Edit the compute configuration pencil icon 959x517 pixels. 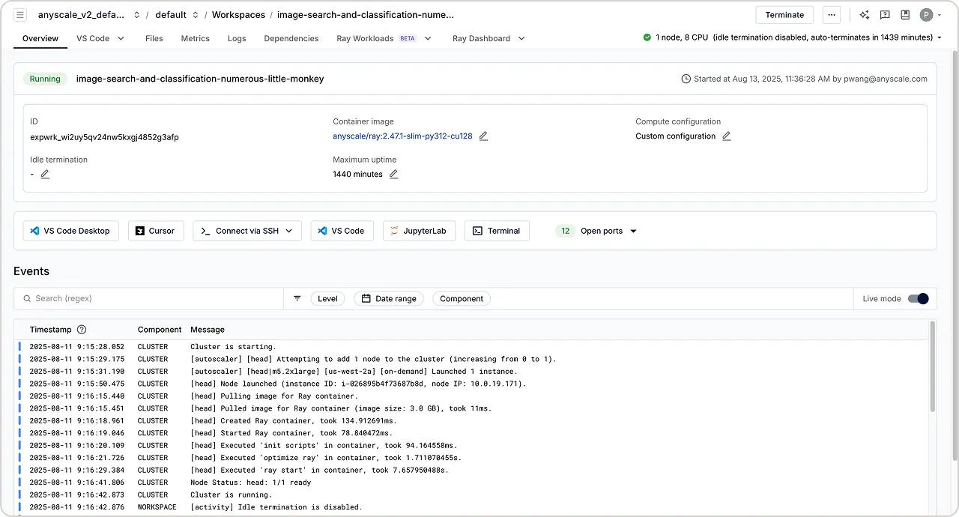pos(726,136)
